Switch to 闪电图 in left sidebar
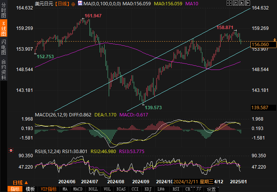The height and width of the screenshot is (192, 277). pos(3,47)
